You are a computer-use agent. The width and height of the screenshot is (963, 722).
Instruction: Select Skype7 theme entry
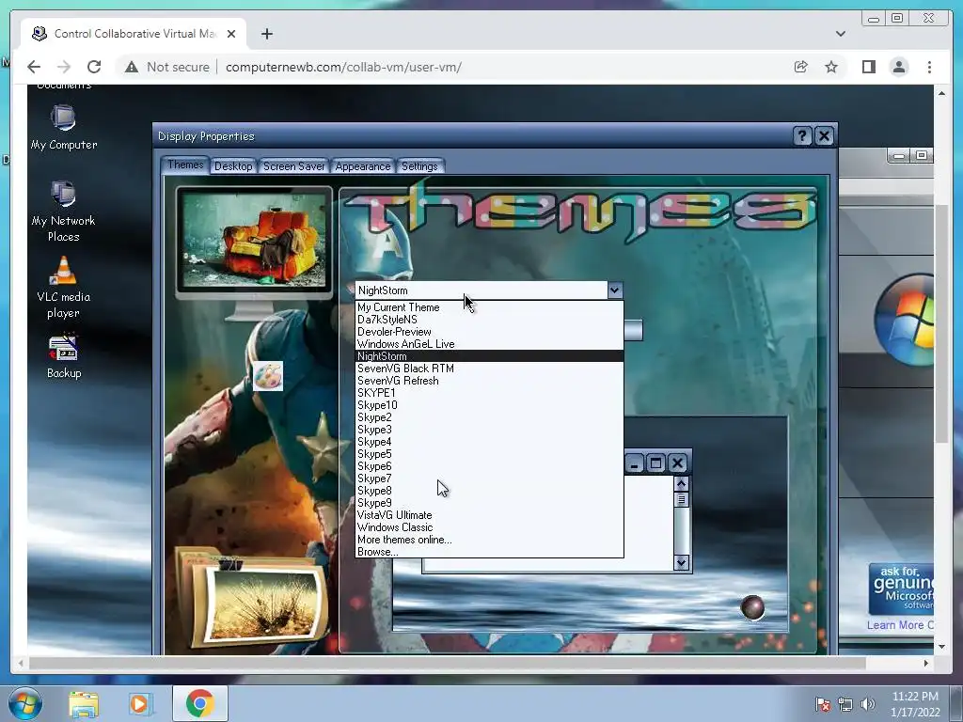point(489,479)
